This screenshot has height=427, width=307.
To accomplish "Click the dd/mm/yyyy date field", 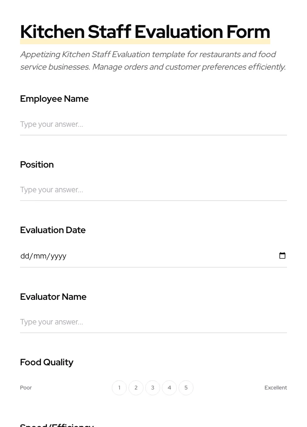I will tap(146, 256).
